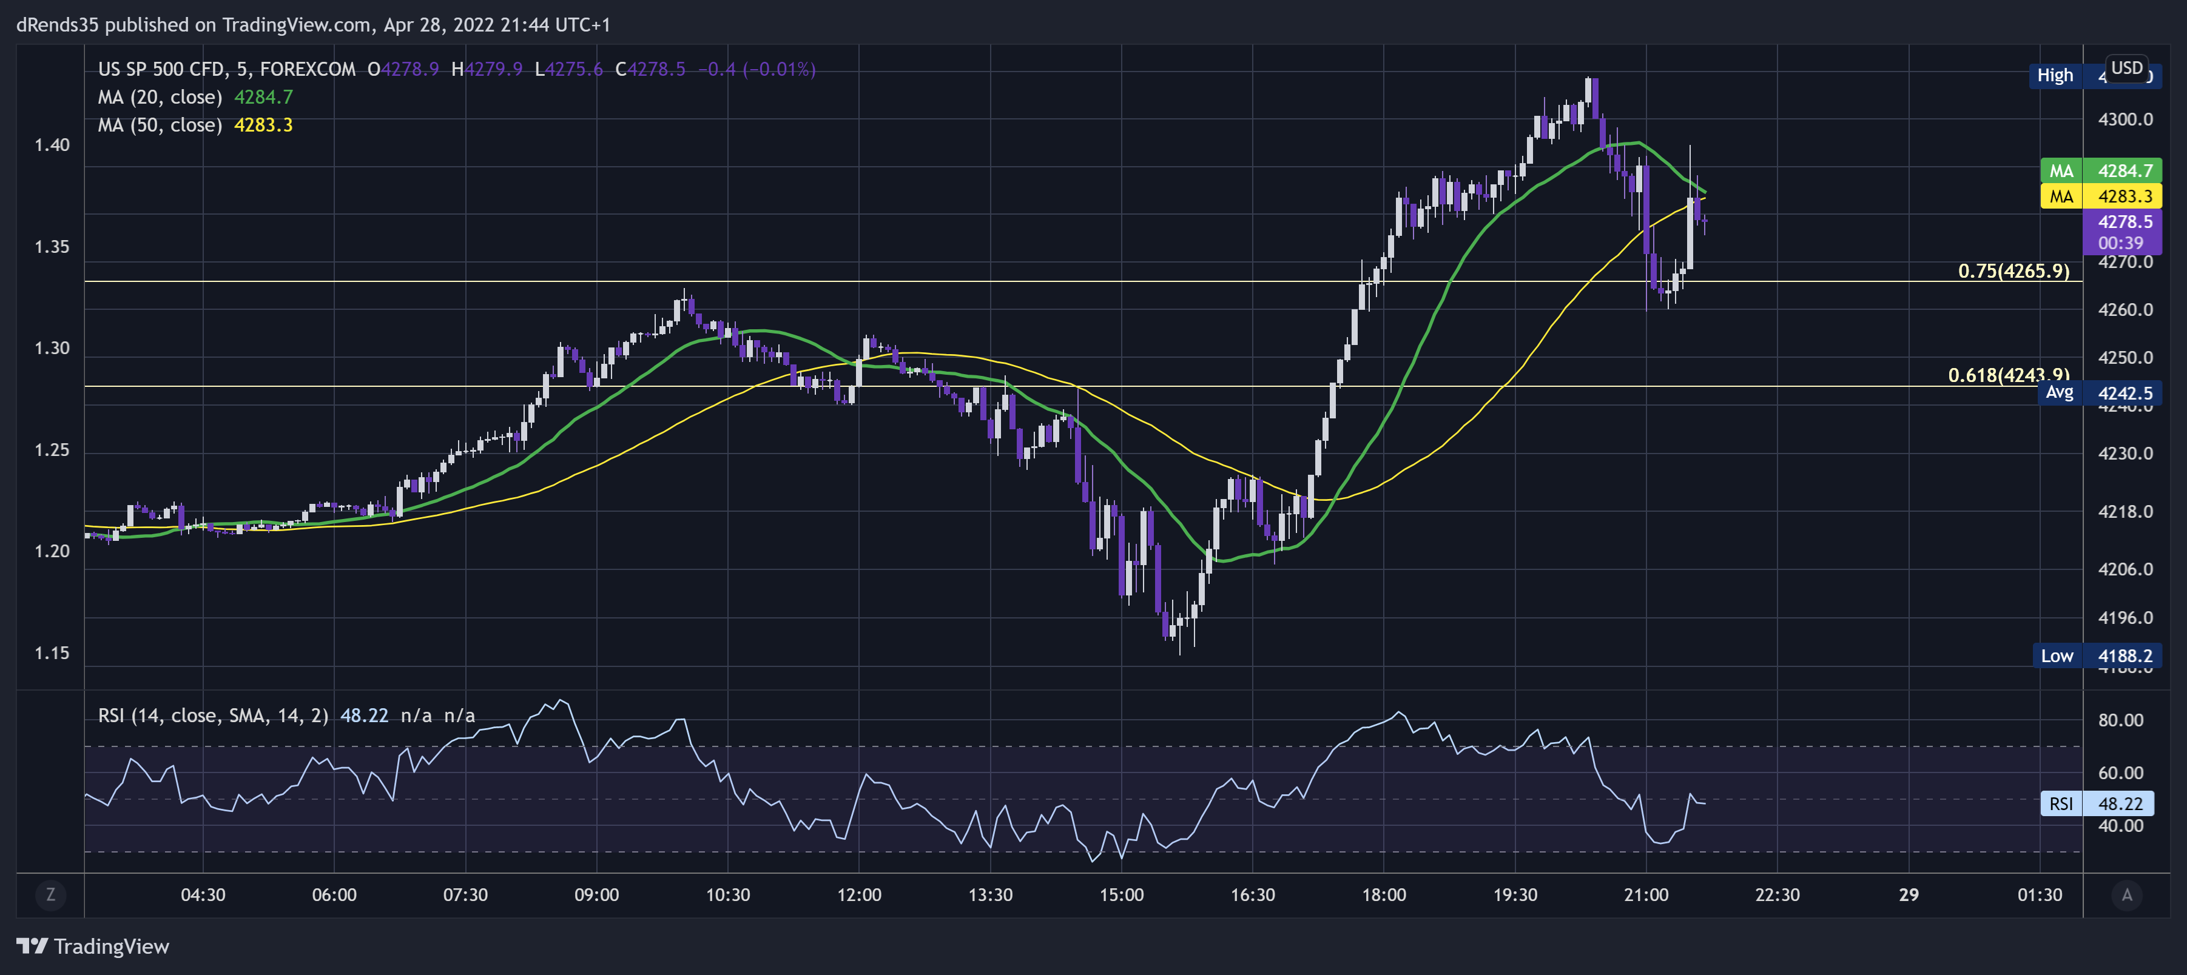Open the USD currency selector
2187x975 pixels.
click(x=2127, y=68)
